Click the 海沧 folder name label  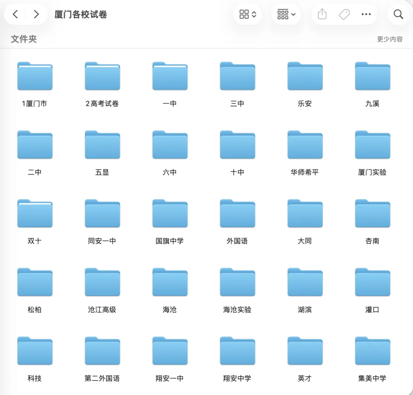tap(170, 310)
